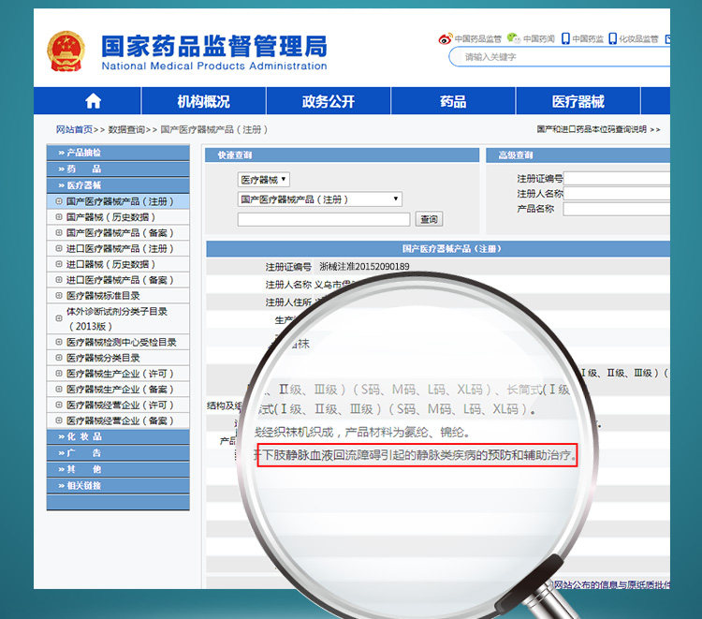
Task: Click plus icon beside 医疗器械分类目录
Action: tap(59, 358)
